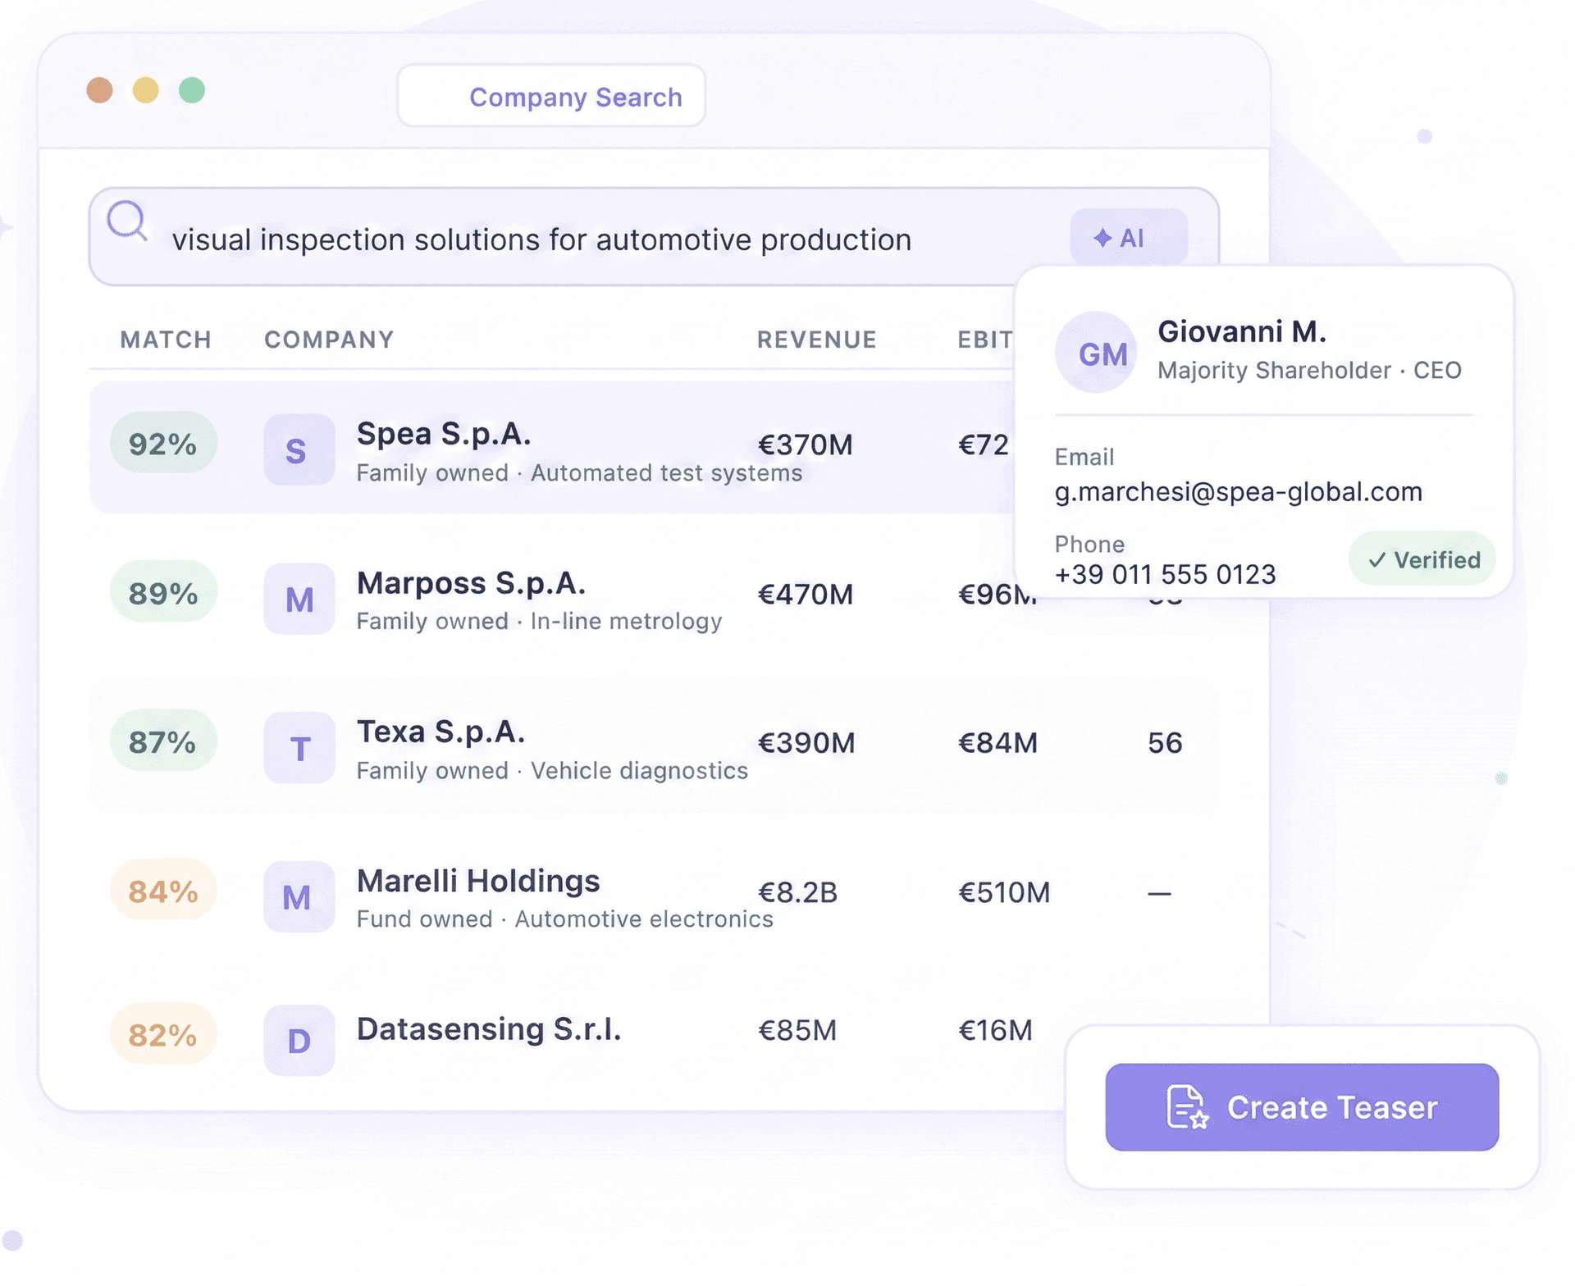
Task: Select the Marposs S.p.A. company name
Action: coord(471,582)
